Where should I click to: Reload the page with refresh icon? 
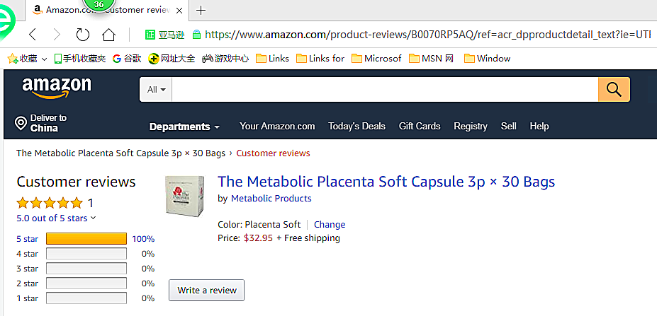[83, 34]
